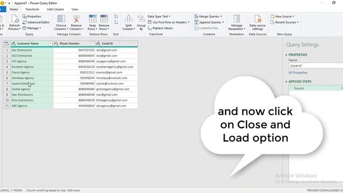Open query Properties
The width and height of the screenshot is (343, 193).
[x=32, y=17]
